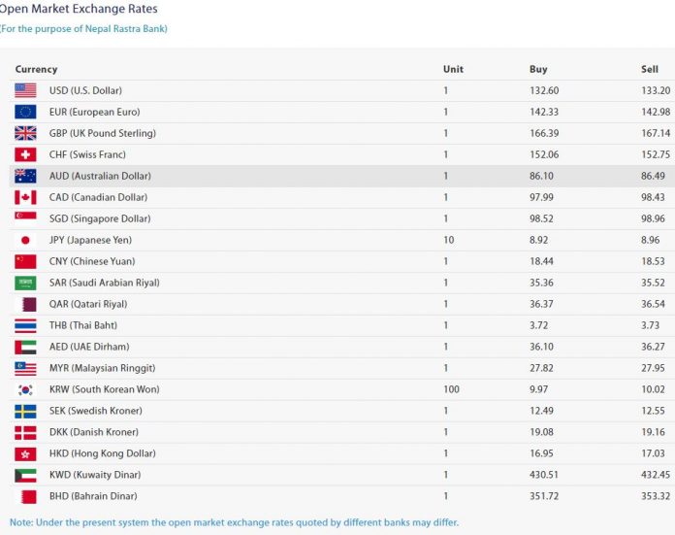Click the Australian flag icon
This screenshot has width=675, height=535.
[x=25, y=176]
